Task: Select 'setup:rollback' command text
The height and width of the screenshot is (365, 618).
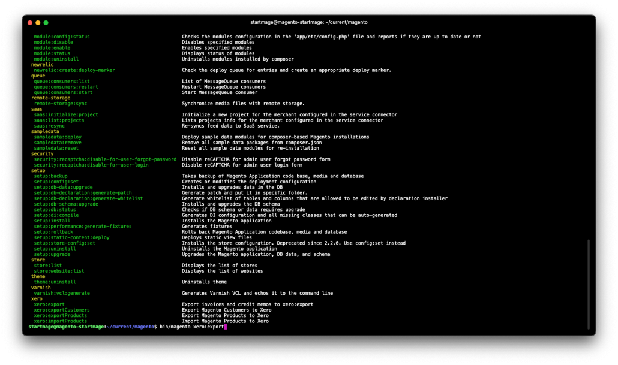Action: click(53, 232)
